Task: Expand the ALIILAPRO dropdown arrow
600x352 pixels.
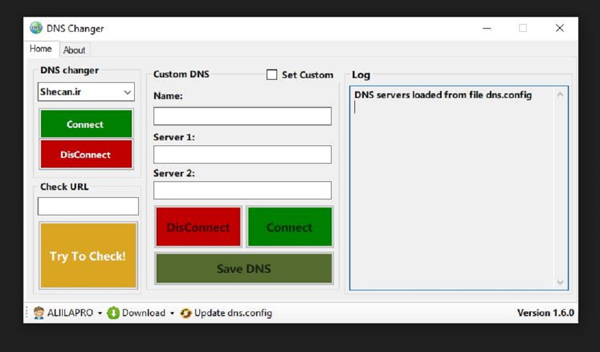Action: click(100, 313)
